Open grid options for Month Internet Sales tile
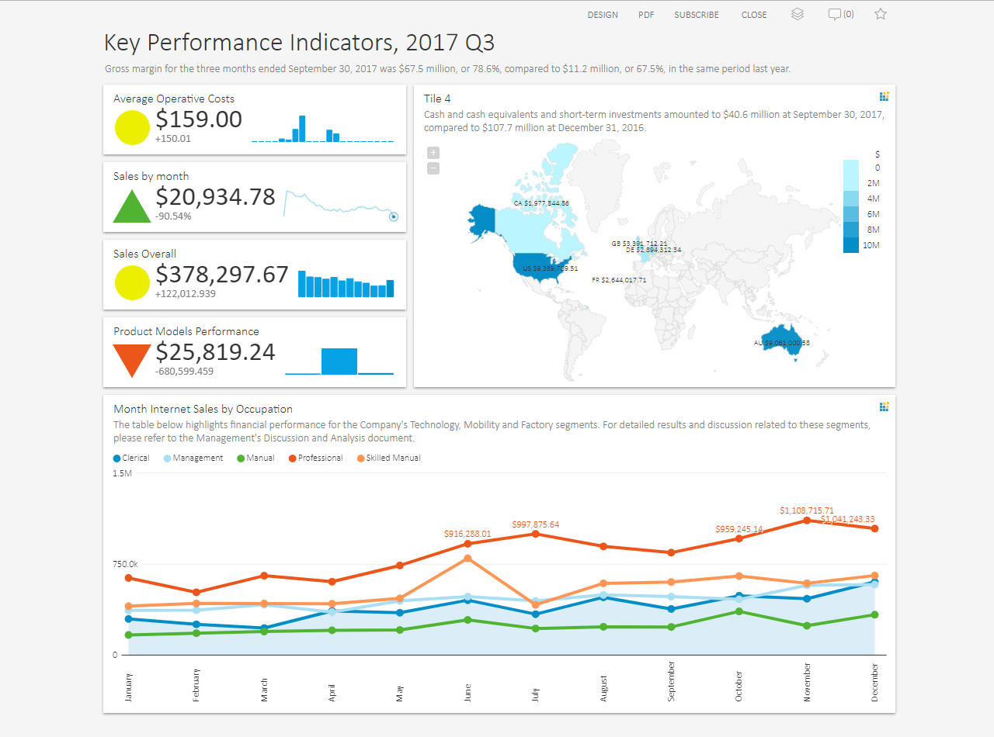This screenshot has height=737, width=994. 884,407
